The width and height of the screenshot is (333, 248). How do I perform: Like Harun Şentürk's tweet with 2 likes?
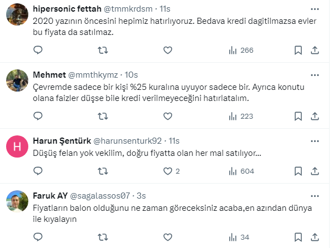coord(168,171)
